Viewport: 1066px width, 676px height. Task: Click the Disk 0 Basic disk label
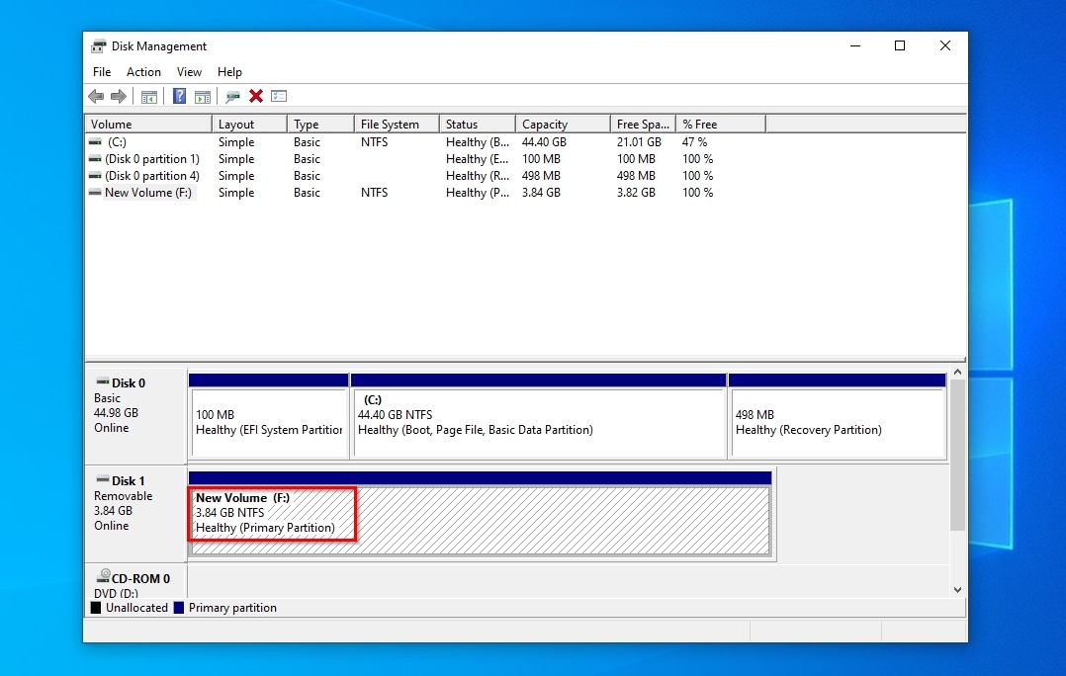(135, 416)
